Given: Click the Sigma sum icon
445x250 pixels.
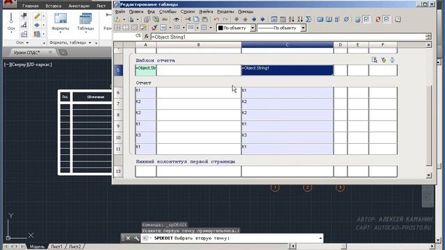Looking at the screenshot, I should point(309,19).
